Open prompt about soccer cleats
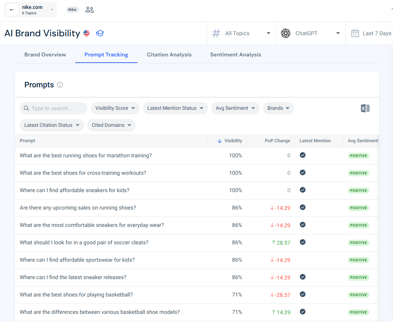Screen dimensions: 393x322 [84, 242]
